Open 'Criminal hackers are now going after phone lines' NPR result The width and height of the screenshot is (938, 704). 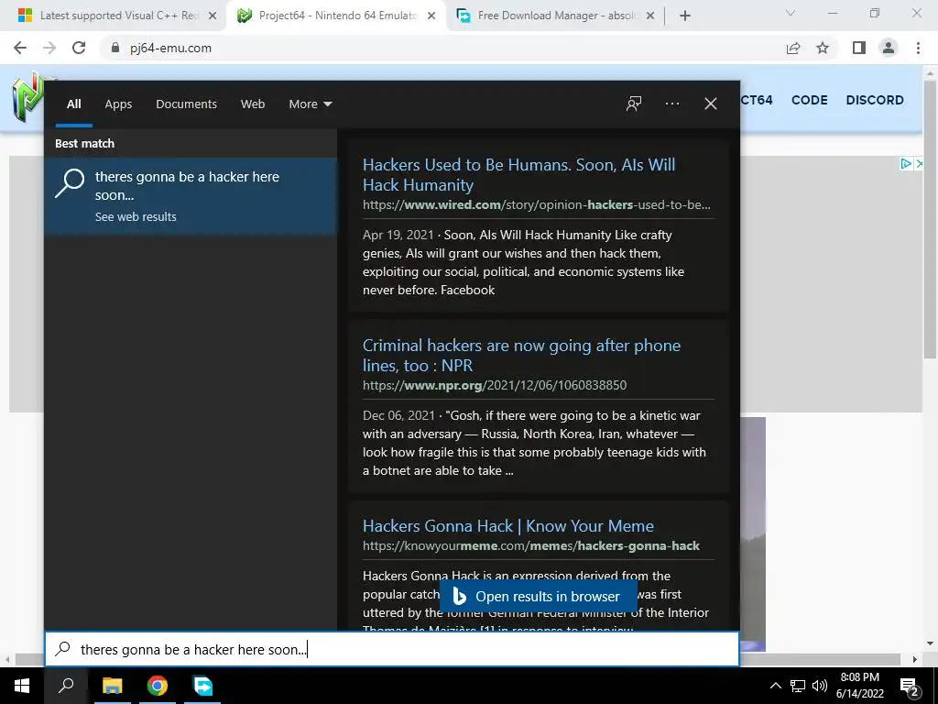521,355
